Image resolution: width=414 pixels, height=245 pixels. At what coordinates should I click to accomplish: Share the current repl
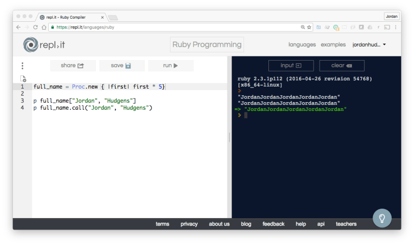[73, 65]
